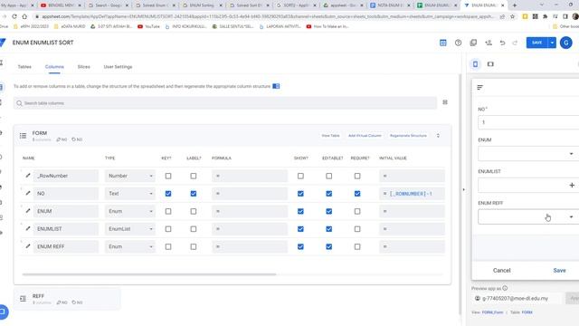This screenshot has height=326, width=579.
Task: Bookmark this page with the star icon
Action: tap(512, 16)
